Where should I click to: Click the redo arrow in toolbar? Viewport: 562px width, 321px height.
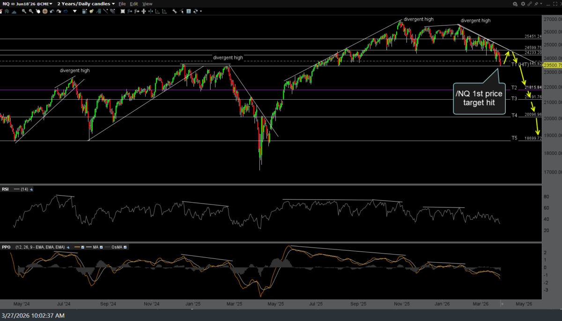point(59,11)
